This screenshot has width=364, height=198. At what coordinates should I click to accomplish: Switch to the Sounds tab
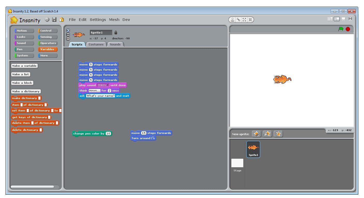click(115, 44)
